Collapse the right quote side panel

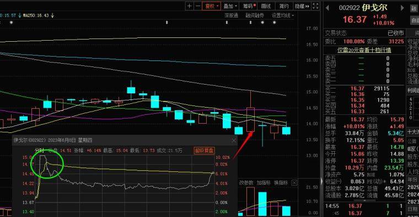coord(322,181)
